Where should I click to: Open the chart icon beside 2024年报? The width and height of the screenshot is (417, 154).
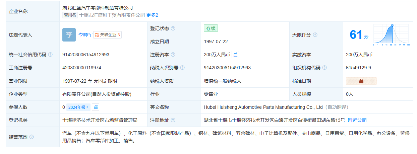[96, 107]
